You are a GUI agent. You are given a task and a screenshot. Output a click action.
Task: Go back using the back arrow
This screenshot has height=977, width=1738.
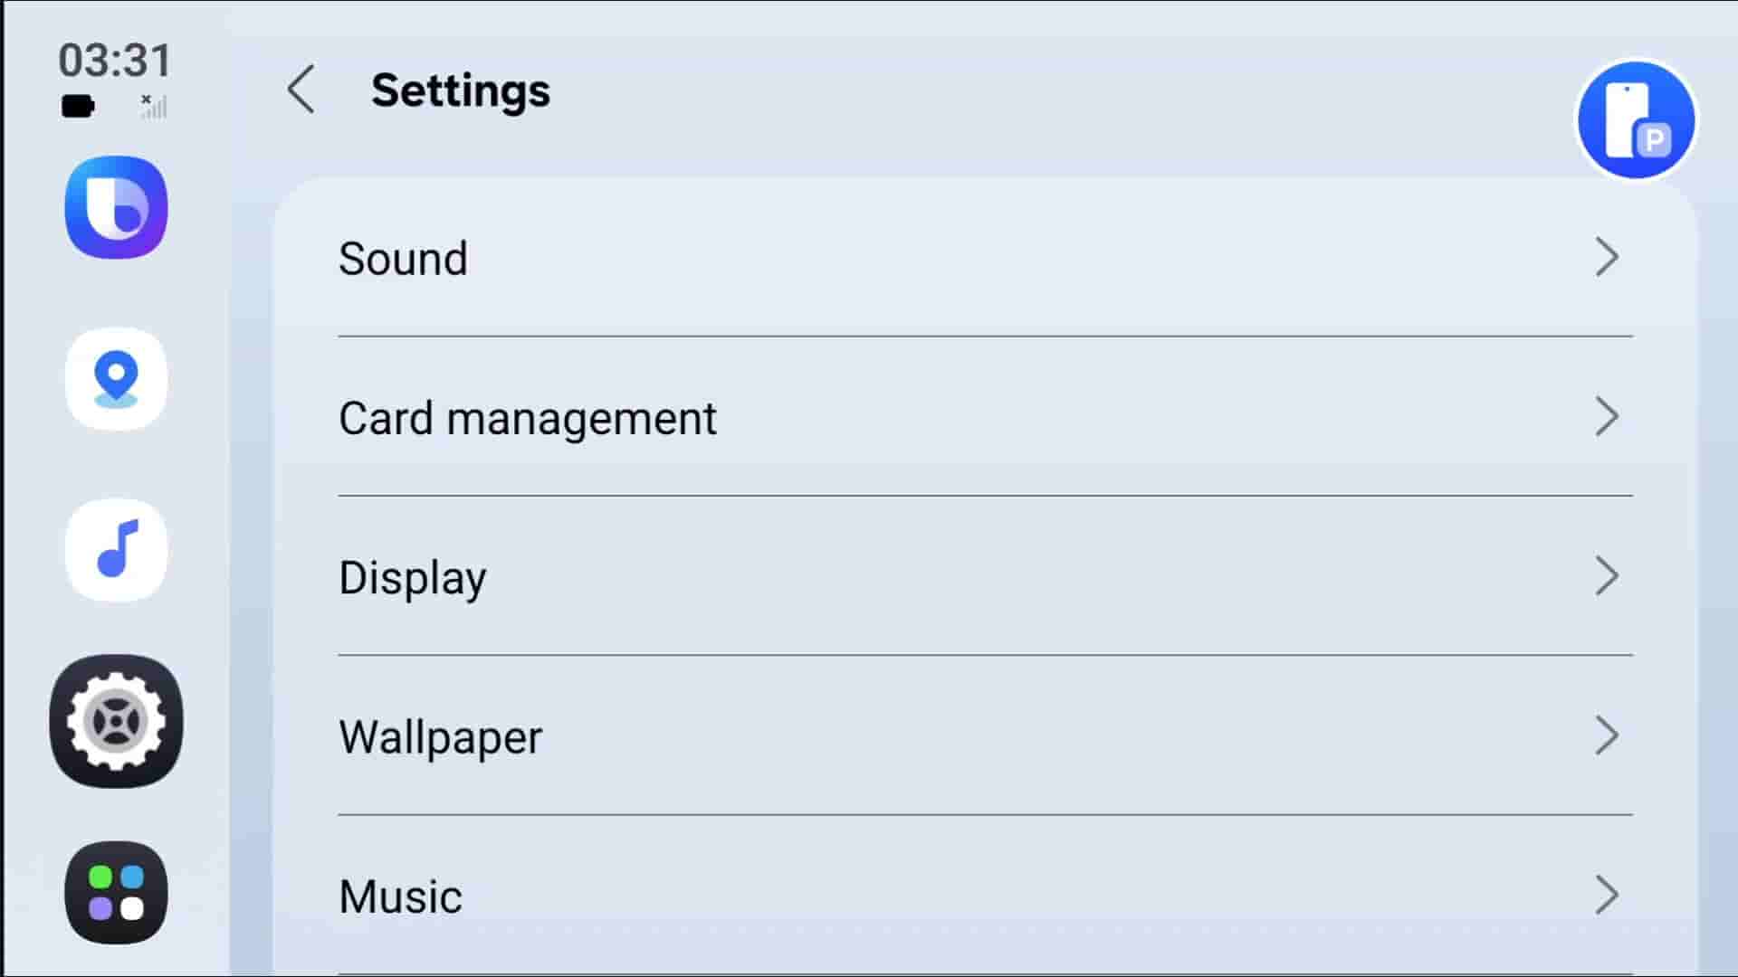301,90
